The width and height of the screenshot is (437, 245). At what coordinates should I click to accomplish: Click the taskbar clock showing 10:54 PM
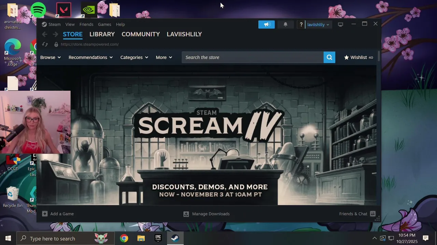[407, 238]
